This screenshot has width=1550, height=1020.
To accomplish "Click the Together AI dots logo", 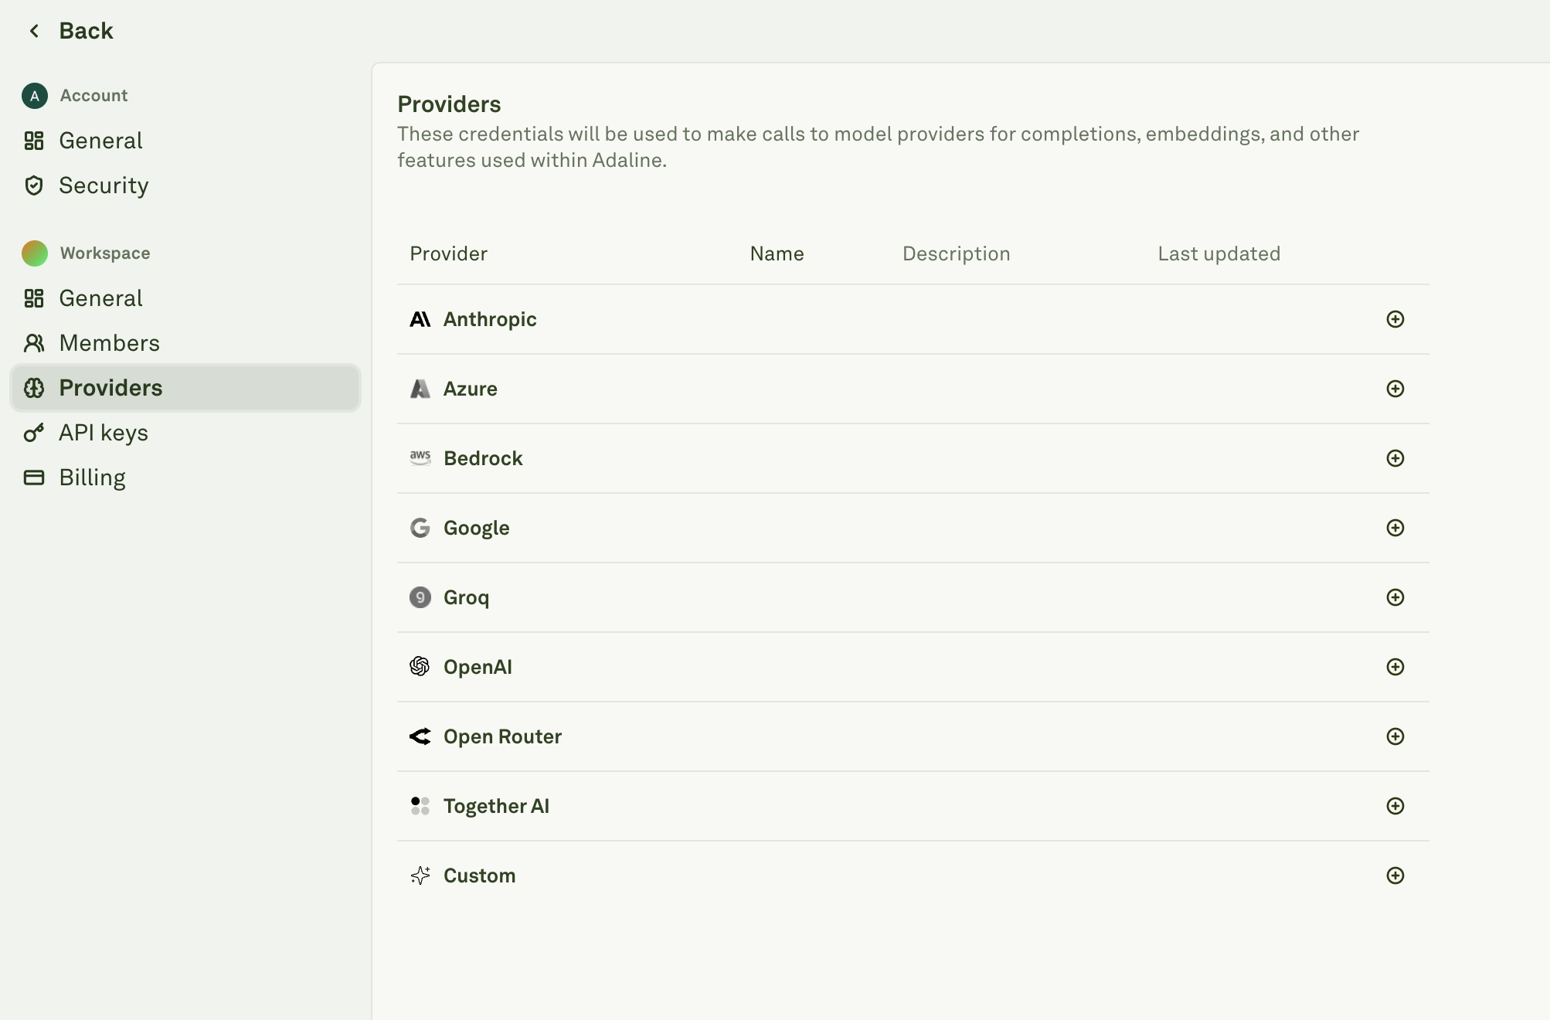I will click(420, 806).
